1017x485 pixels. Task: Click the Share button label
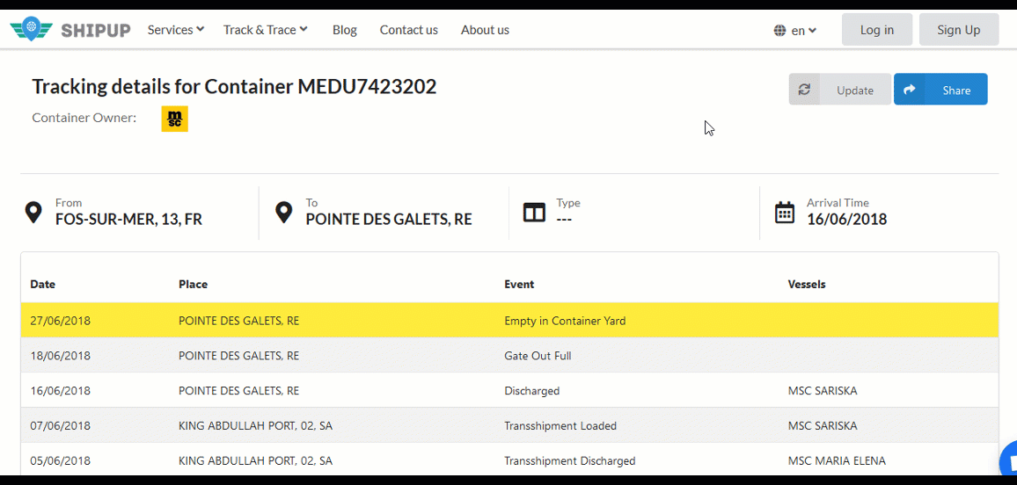click(956, 90)
